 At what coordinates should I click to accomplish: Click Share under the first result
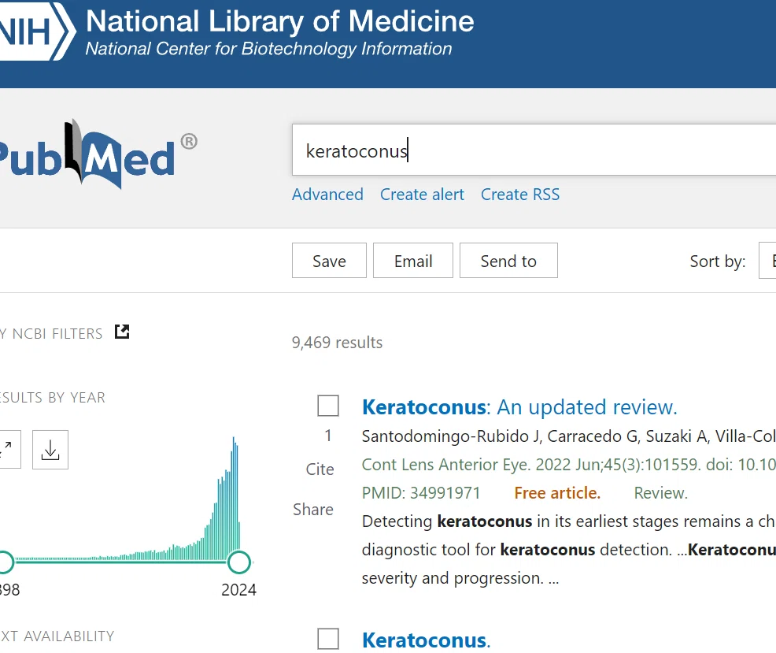pyautogui.click(x=313, y=510)
